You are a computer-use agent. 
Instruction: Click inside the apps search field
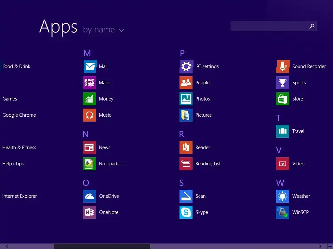click(273, 26)
